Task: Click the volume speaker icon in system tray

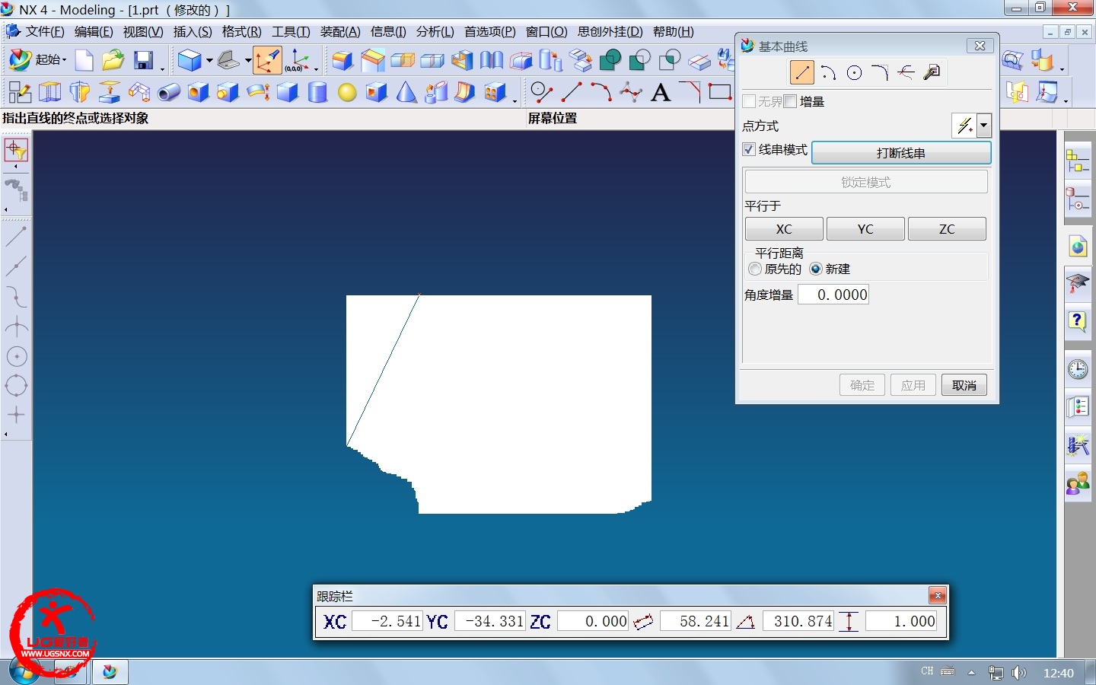Action: (1019, 673)
